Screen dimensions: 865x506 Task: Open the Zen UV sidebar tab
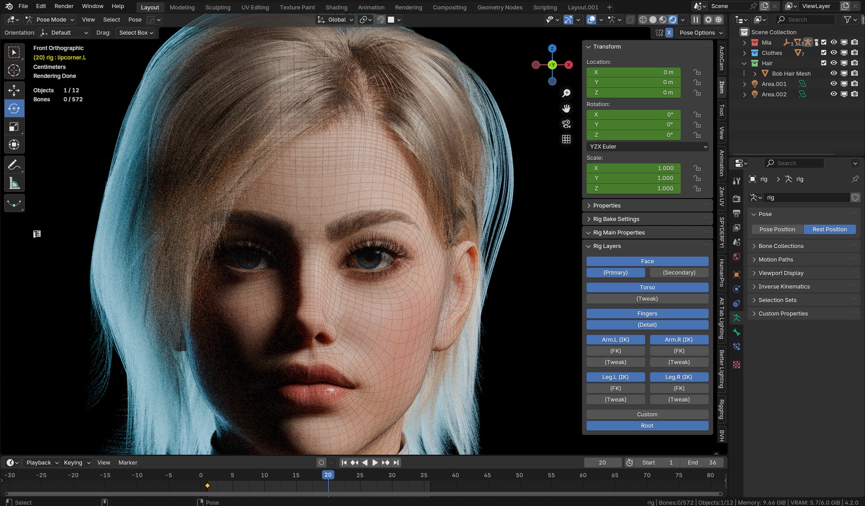tap(722, 197)
